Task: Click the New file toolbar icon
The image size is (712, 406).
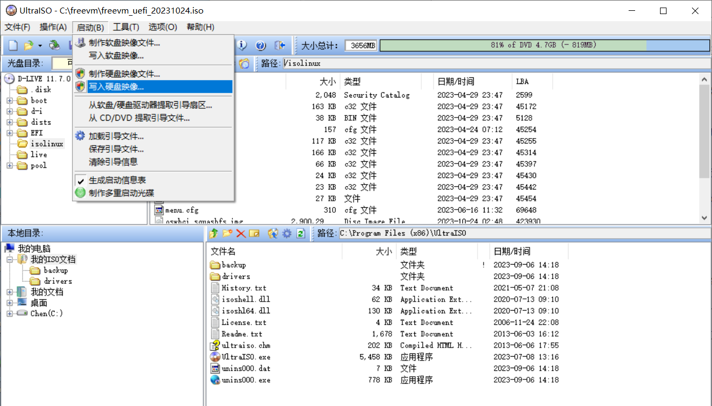Action: pyautogui.click(x=12, y=45)
